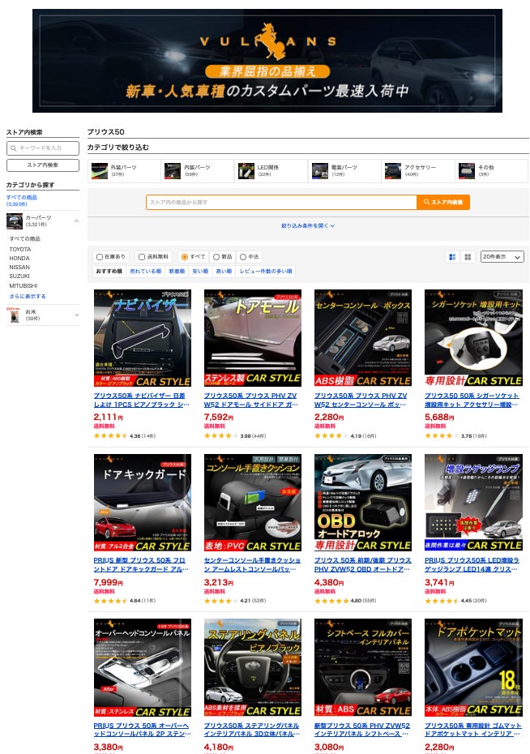This screenshot has height=754, width=530.
Task: Open the LED関係 category icon
Action: point(246,171)
